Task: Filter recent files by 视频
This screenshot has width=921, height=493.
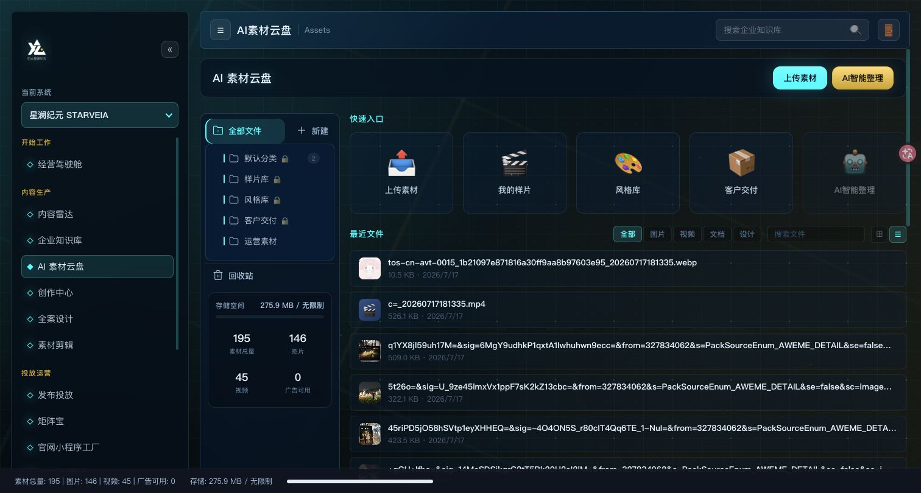Action: (x=687, y=234)
